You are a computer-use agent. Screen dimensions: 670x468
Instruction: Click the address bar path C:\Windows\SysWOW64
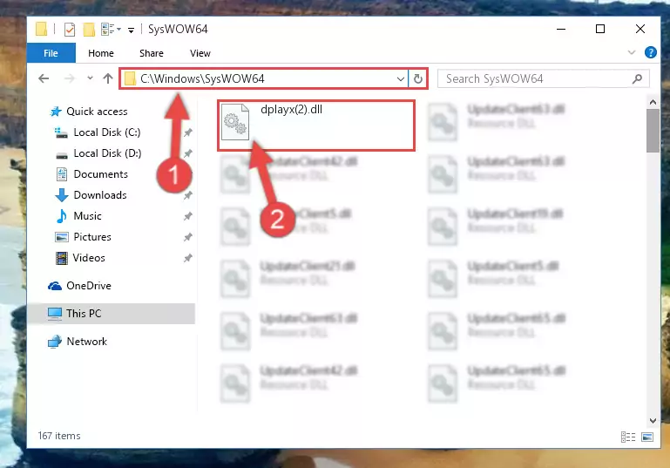(x=202, y=78)
